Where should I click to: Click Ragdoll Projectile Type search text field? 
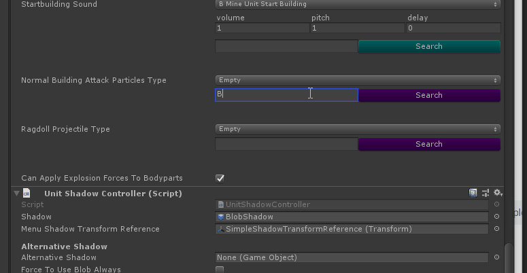[286, 144]
